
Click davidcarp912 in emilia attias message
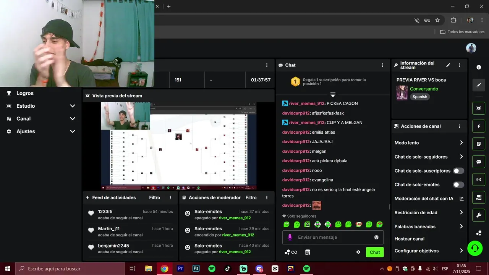click(296, 132)
